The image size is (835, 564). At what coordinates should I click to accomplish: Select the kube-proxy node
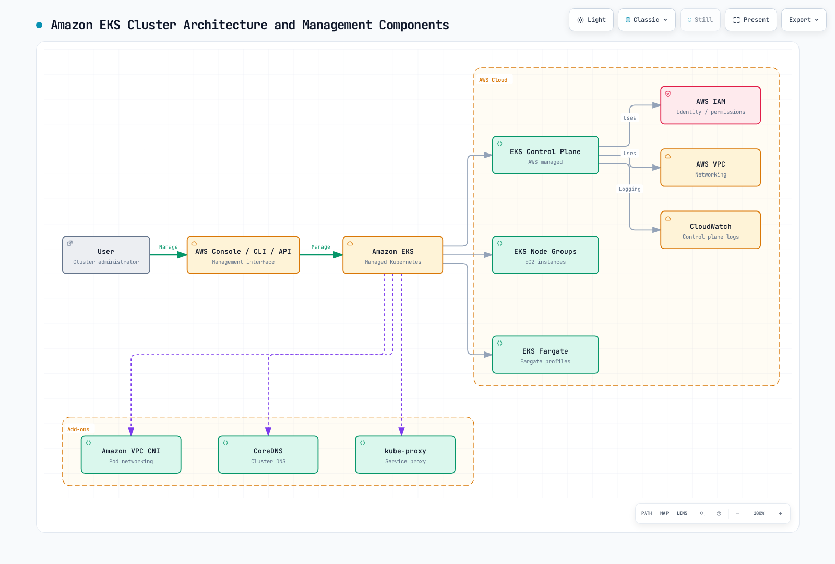(405, 454)
